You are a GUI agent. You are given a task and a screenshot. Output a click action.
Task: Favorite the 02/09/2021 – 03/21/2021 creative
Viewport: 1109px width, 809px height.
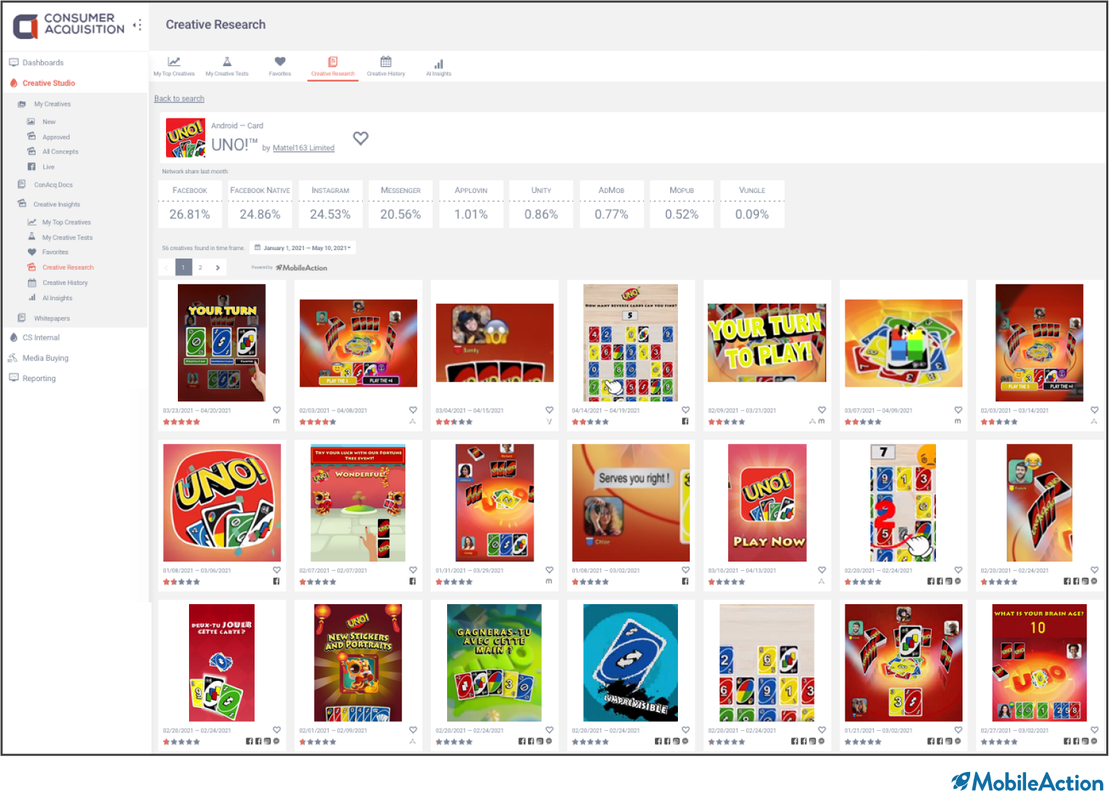pyautogui.click(x=822, y=410)
